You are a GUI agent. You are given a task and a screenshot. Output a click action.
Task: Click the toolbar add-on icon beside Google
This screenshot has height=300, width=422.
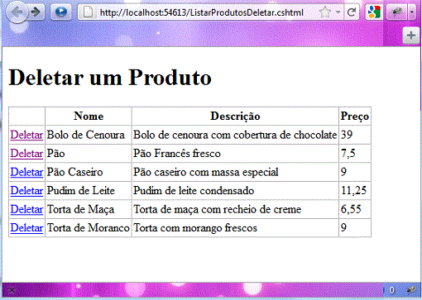(396, 12)
